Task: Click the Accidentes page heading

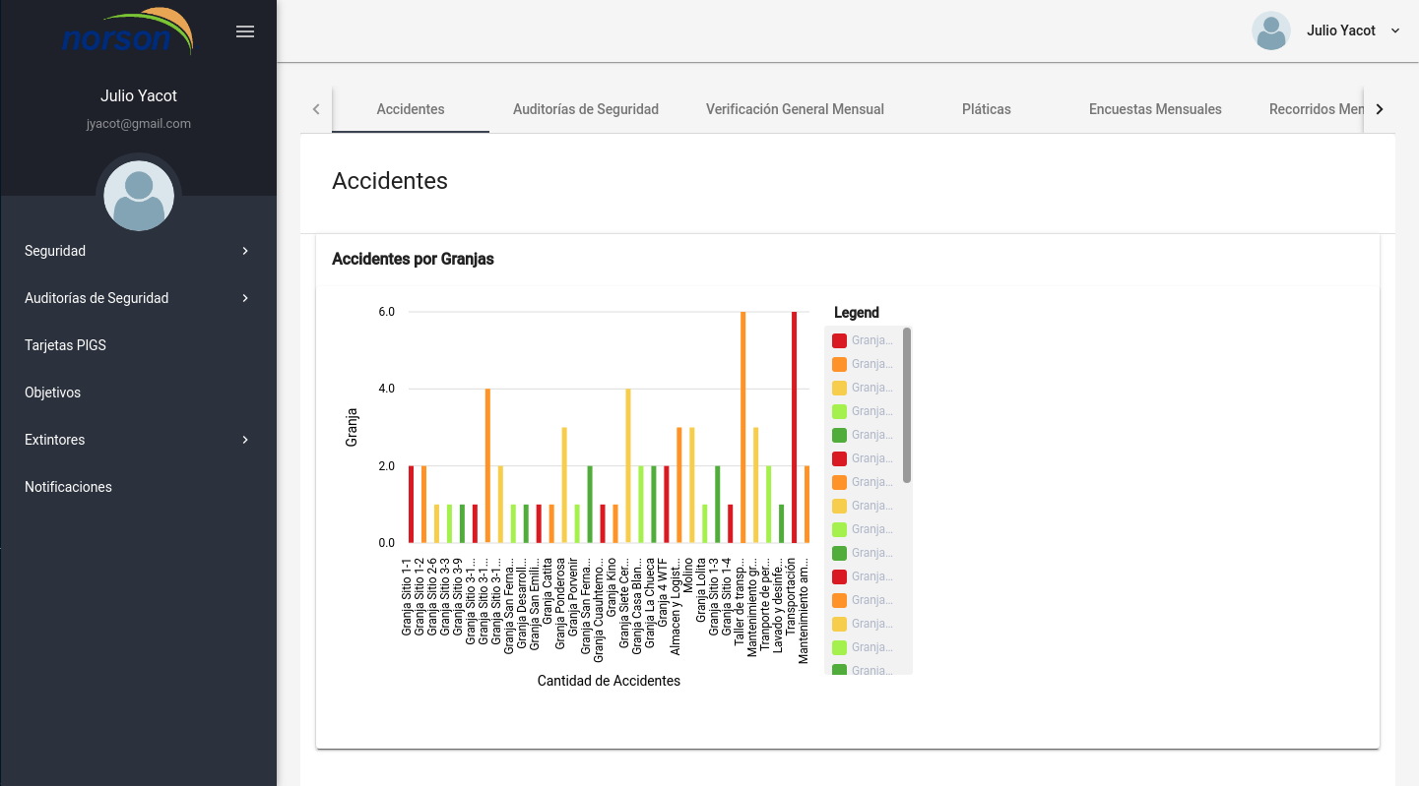Action: click(x=390, y=181)
